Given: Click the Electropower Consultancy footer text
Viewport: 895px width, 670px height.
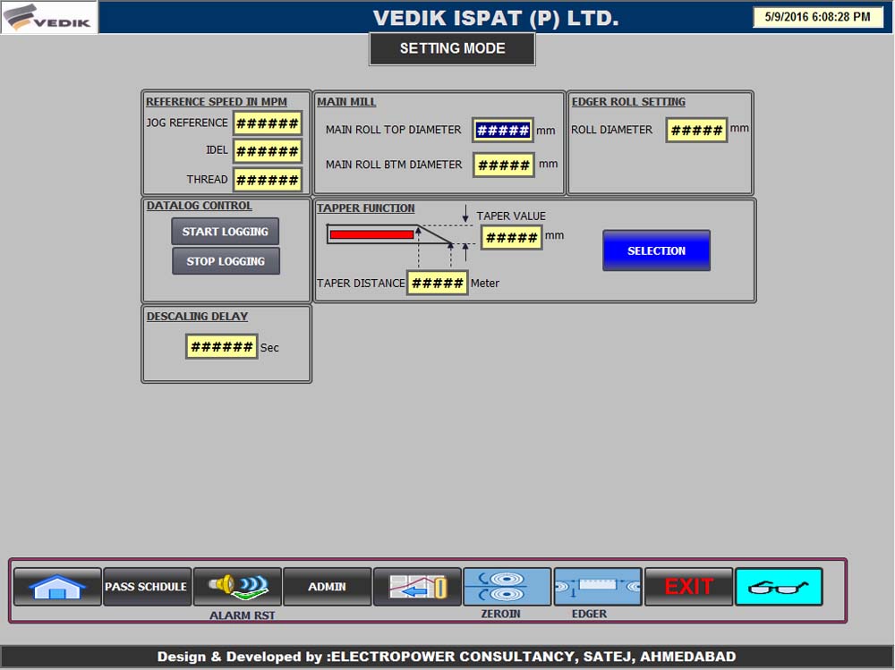Looking at the screenshot, I should click(447, 657).
